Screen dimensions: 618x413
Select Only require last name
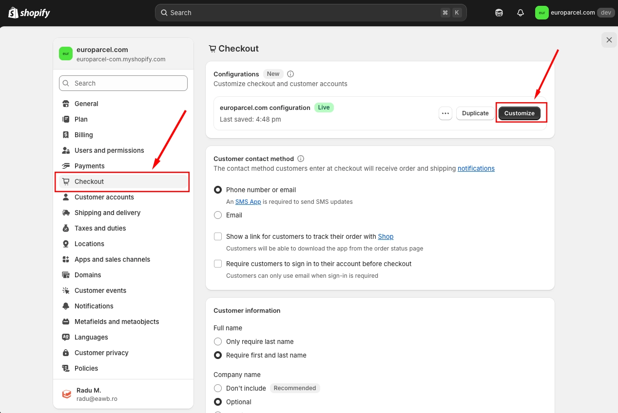click(x=218, y=341)
